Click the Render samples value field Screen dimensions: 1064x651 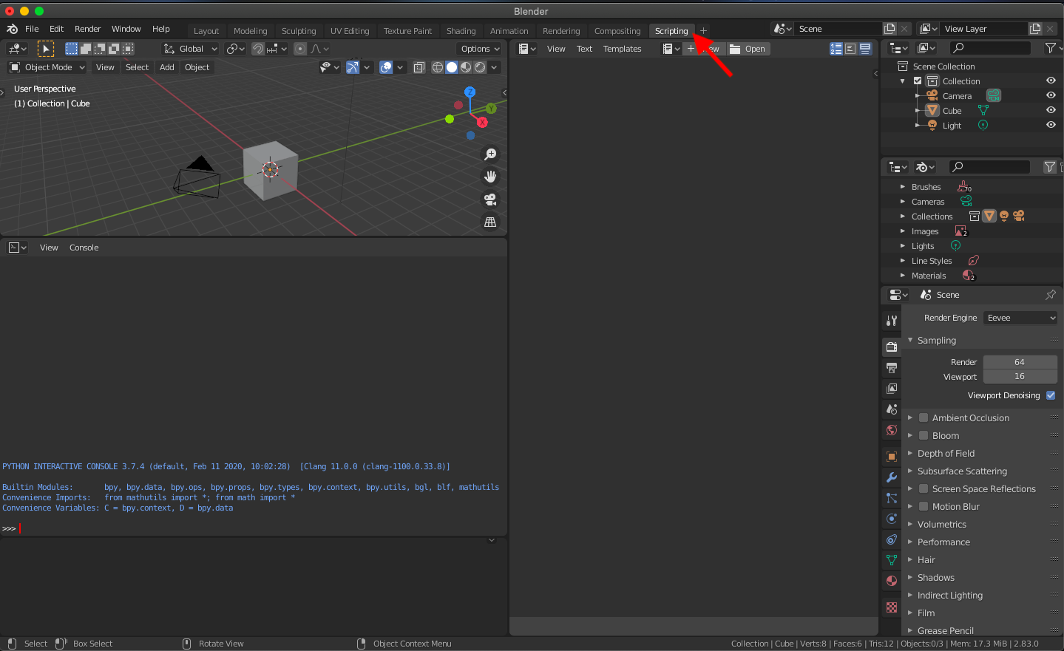(1019, 362)
